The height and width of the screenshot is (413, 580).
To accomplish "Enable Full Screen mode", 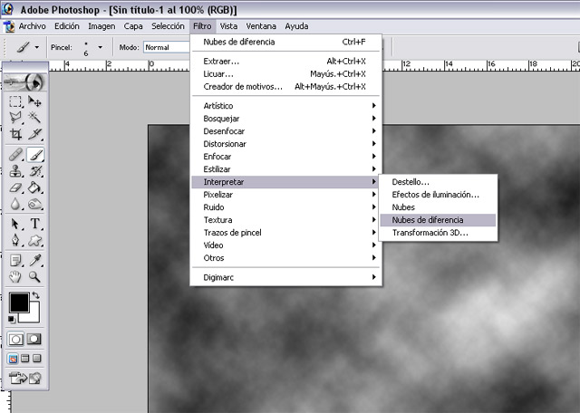I will [x=36, y=359].
